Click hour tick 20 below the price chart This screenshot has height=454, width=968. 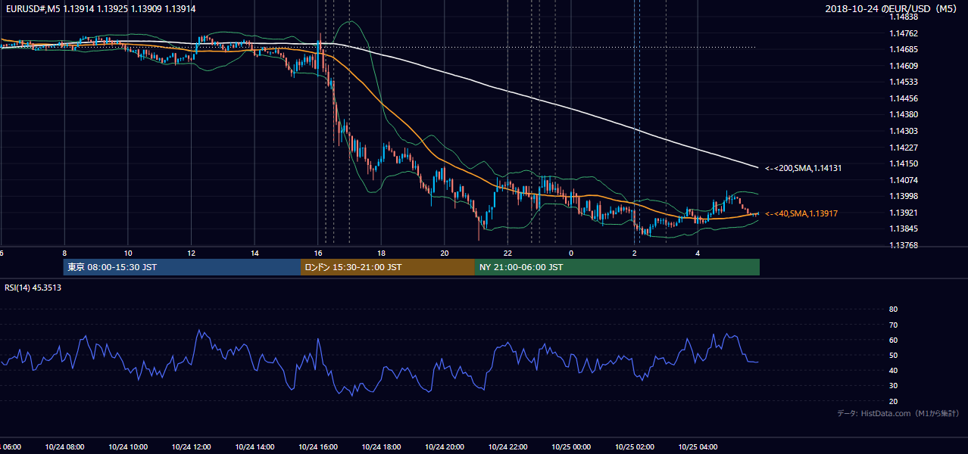click(445, 253)
